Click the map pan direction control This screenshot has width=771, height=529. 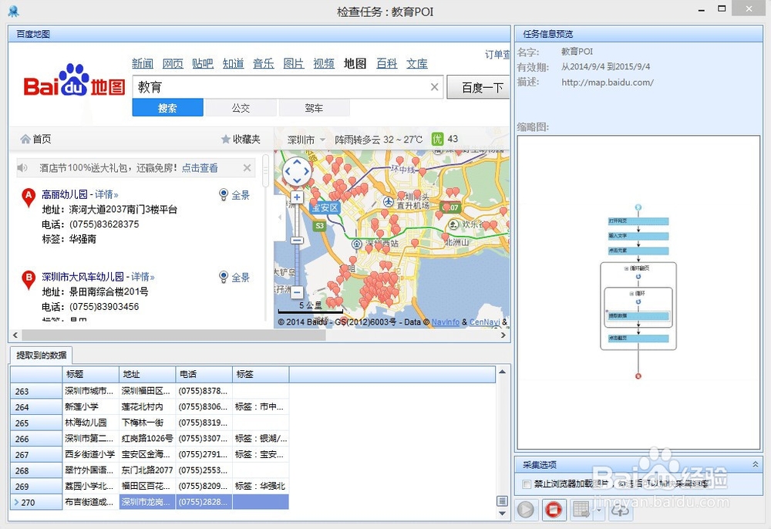[297, 172]
